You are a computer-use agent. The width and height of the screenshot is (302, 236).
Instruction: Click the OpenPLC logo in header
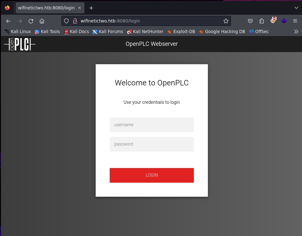coord(20,44)
